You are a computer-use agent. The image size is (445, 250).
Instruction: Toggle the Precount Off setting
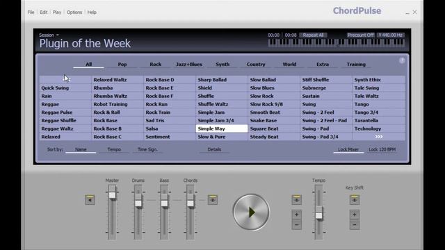point(361,35)
